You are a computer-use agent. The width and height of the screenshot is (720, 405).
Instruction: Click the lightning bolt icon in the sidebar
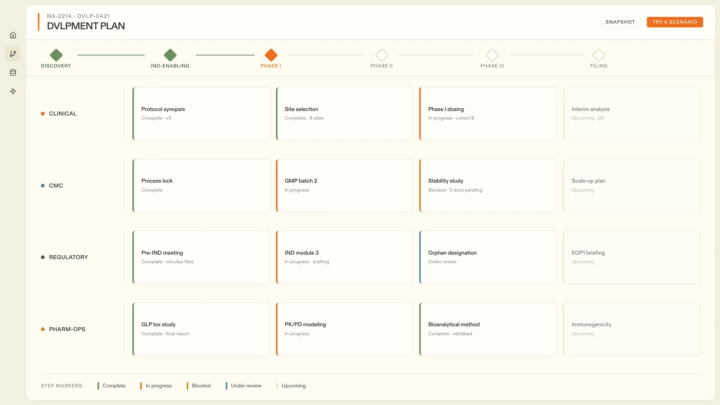[x=13, y=91]
